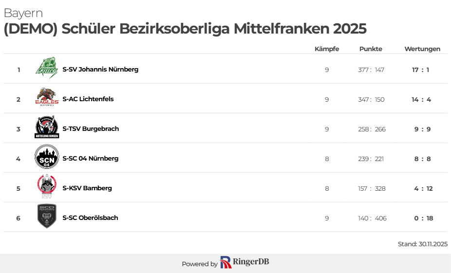Click the TSV Burgebrach team logo
The height and width of the screenshot is (273, 451).
(x=47, y=128)
